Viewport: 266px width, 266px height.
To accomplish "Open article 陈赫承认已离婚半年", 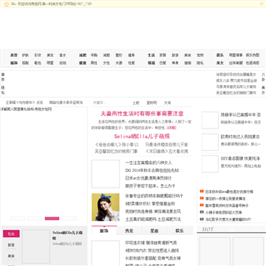I will [241, 115].
